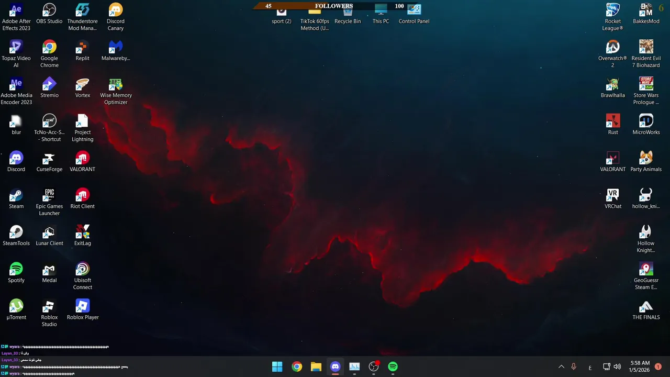Select the Discord desktop shortcut beside CurseForge
This screenshot has height=377, width=670.
pos(16,161)
